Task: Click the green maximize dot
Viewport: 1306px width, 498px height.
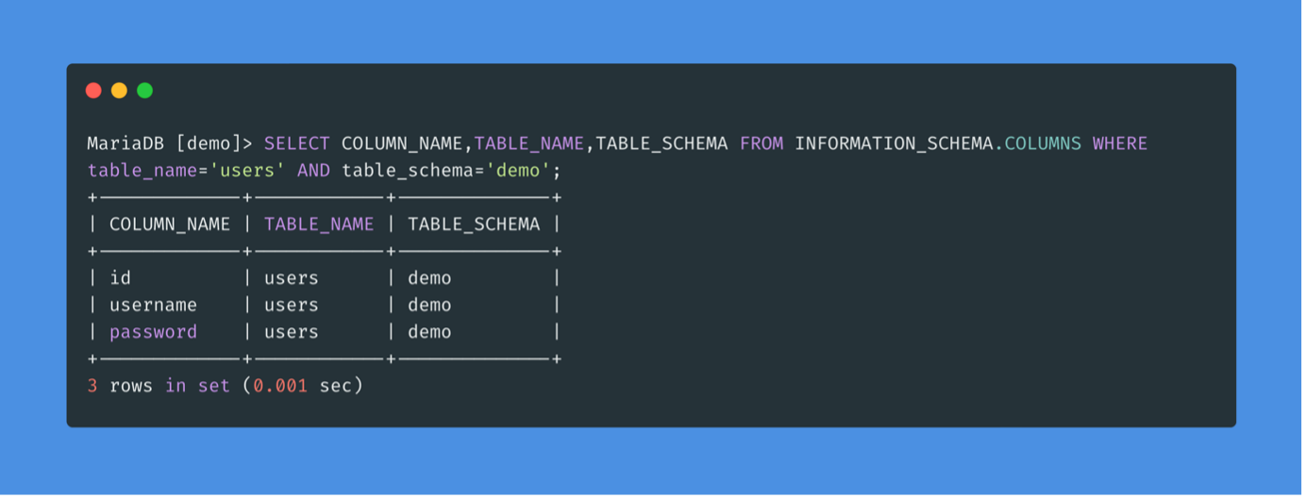Action: tap(144, 91)
